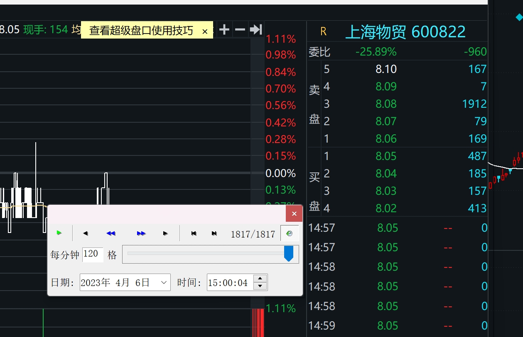Jump to the first replay frame

(194, 233)
